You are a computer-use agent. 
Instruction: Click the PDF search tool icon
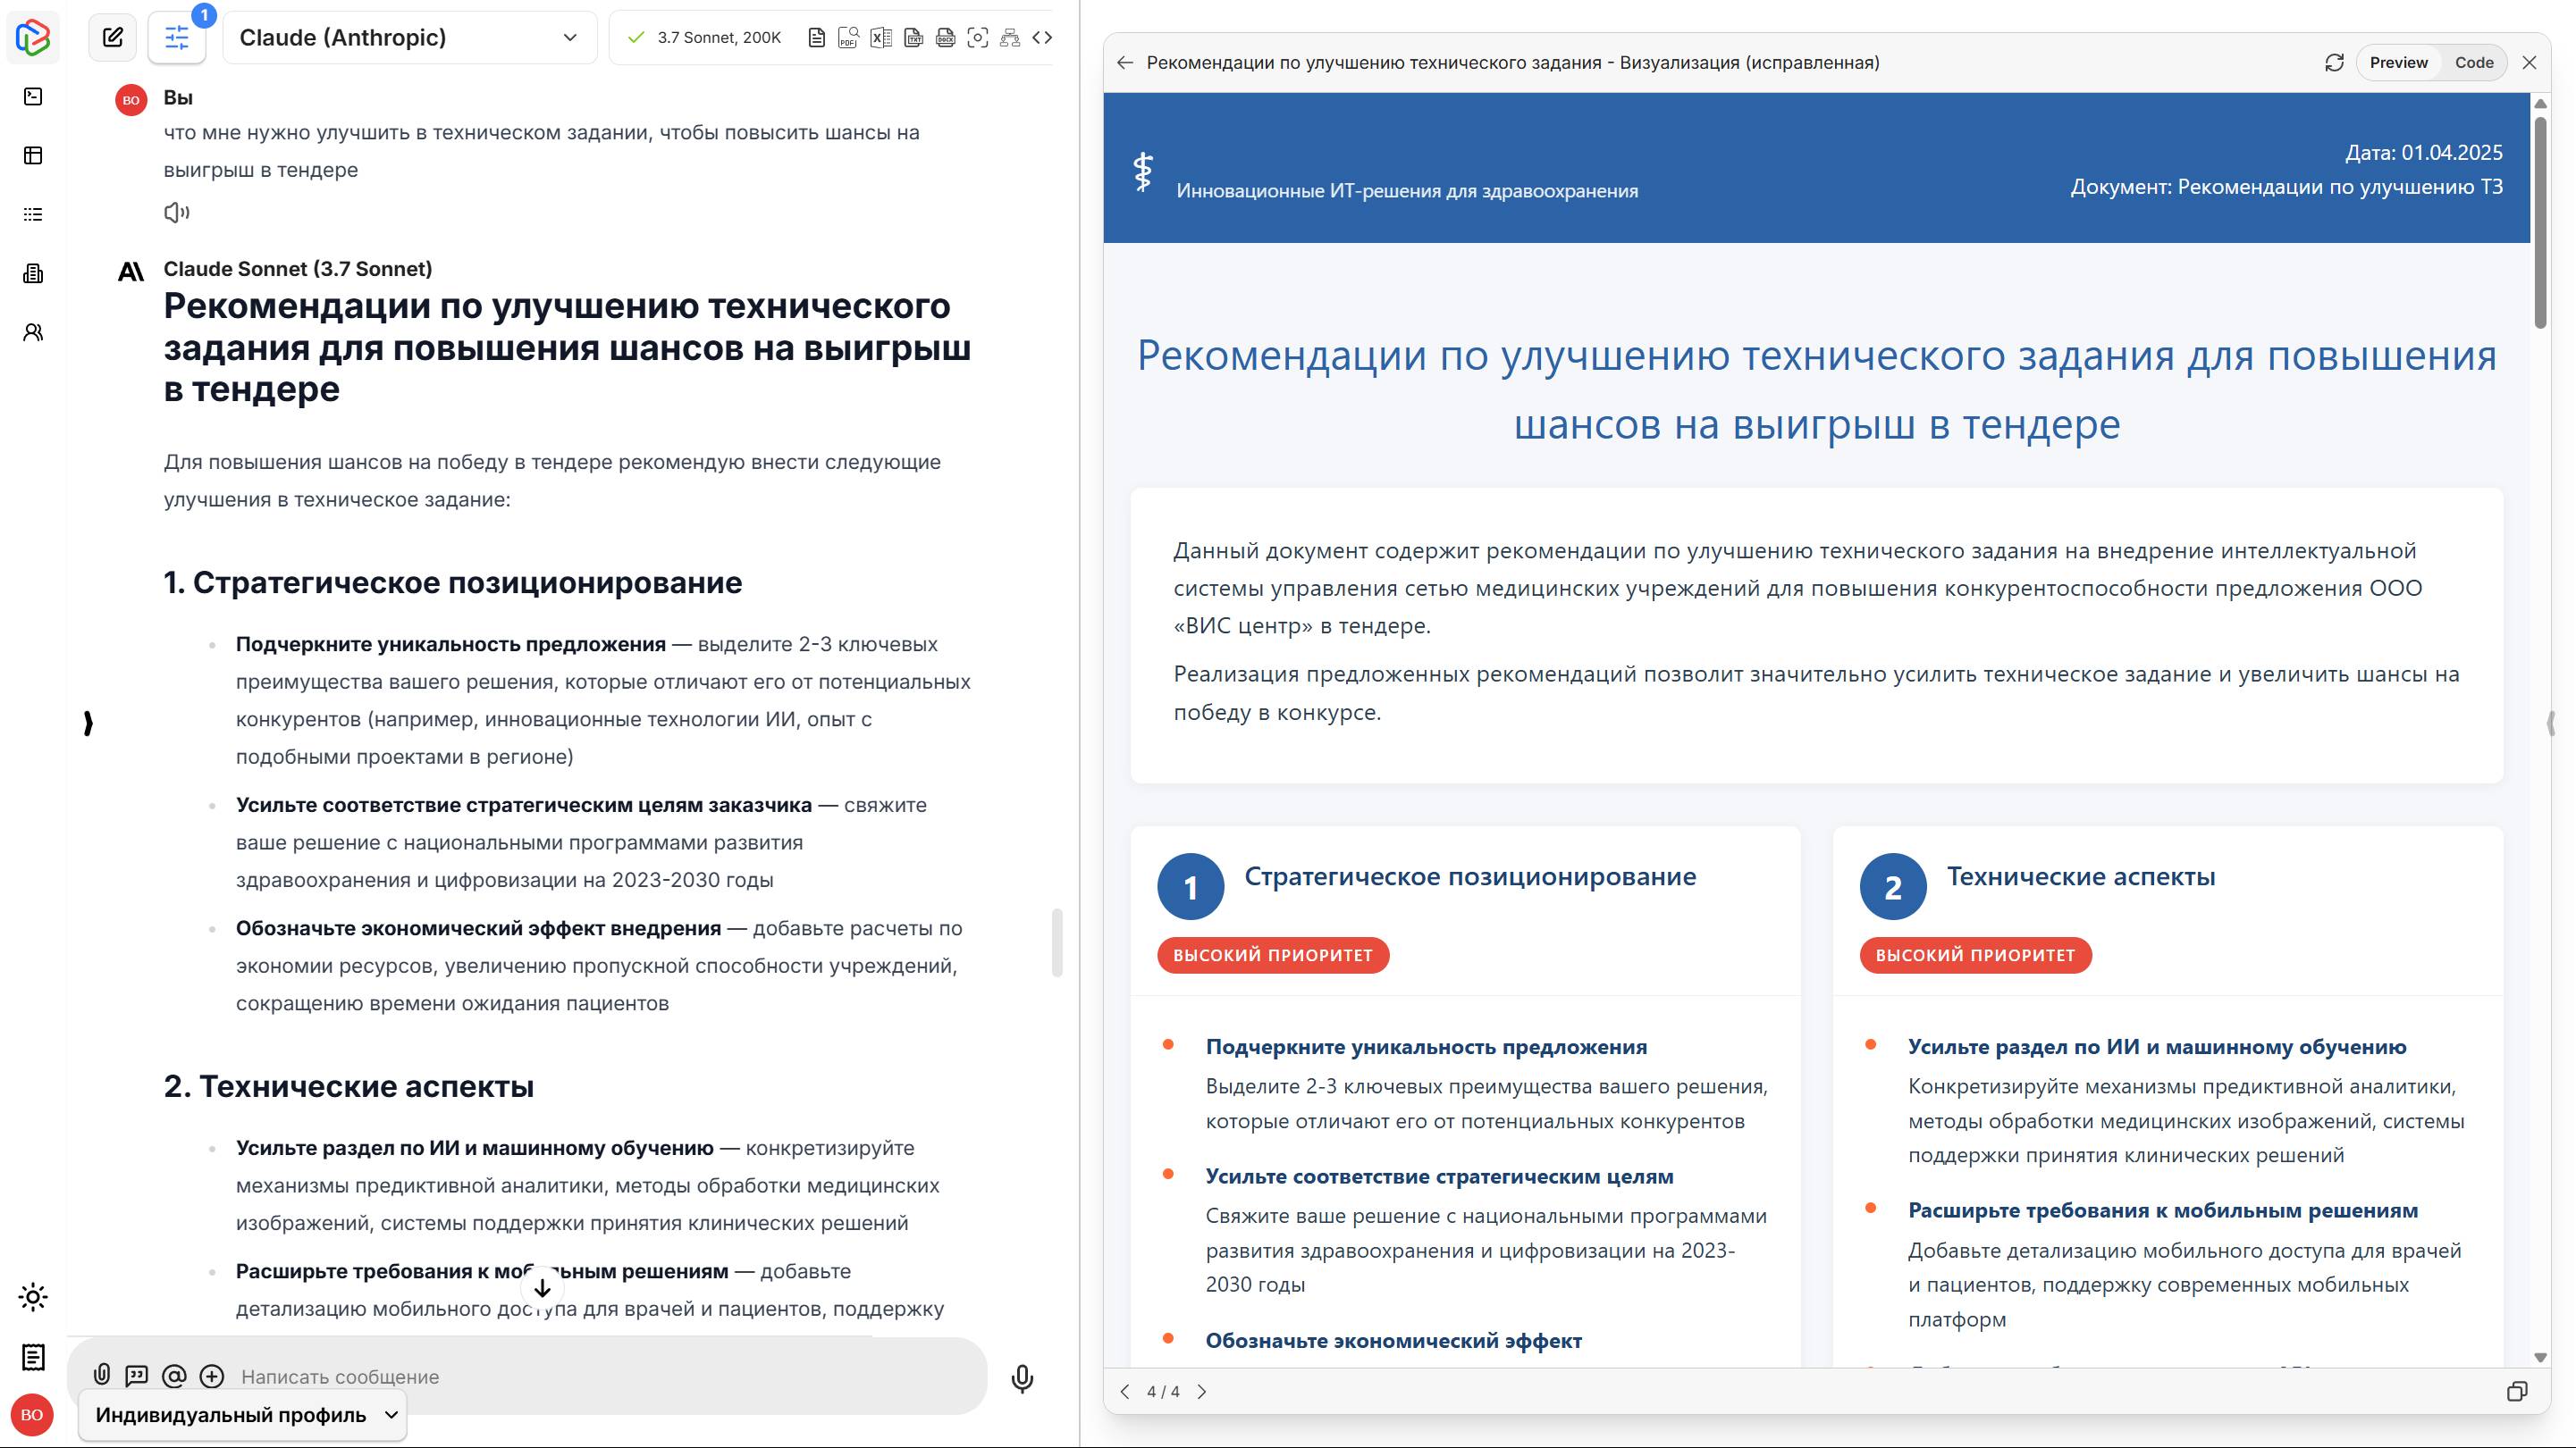coord(848,38)
